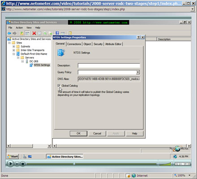Open the browser address bar dropdown
The height and width of the screenshot is (179, 197).
[193, 9]
